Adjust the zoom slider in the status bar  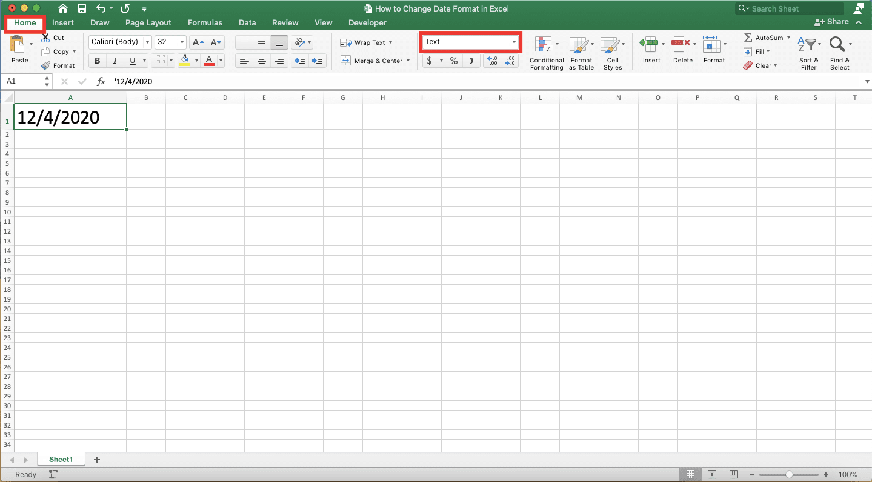pos(788,475)
